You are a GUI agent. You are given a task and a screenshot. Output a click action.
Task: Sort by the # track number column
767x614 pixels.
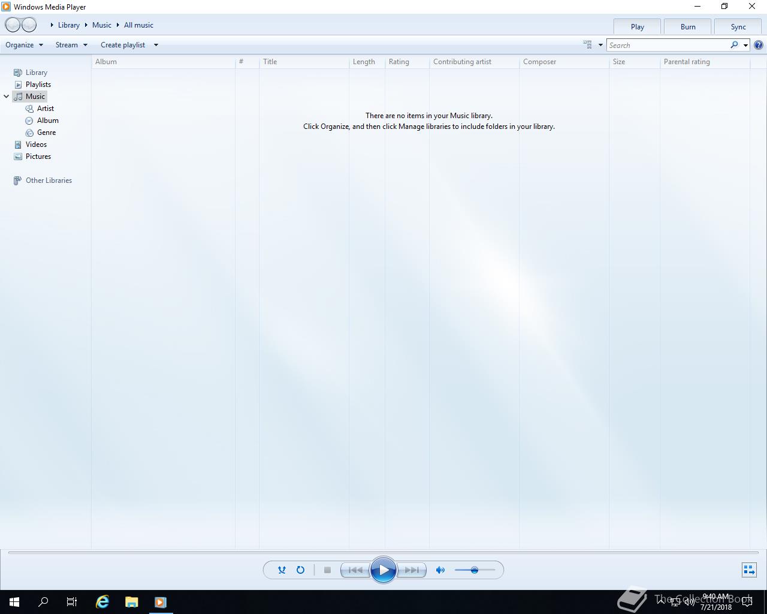247,62
